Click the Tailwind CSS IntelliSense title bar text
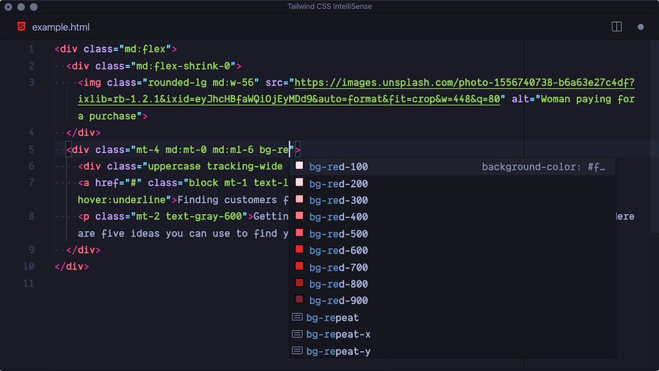659x371 pixels. click(x=329, y=6)
